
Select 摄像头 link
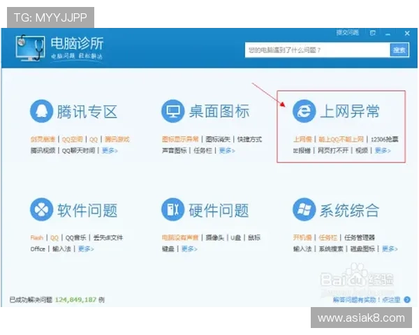[215, 237]
